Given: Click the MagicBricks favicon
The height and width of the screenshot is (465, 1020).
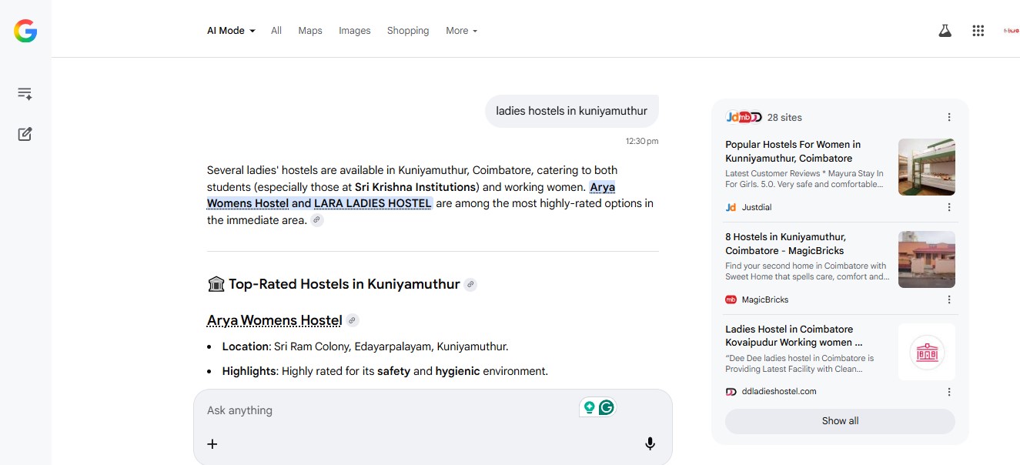Looking at the screenshot, I should (731, 299).
